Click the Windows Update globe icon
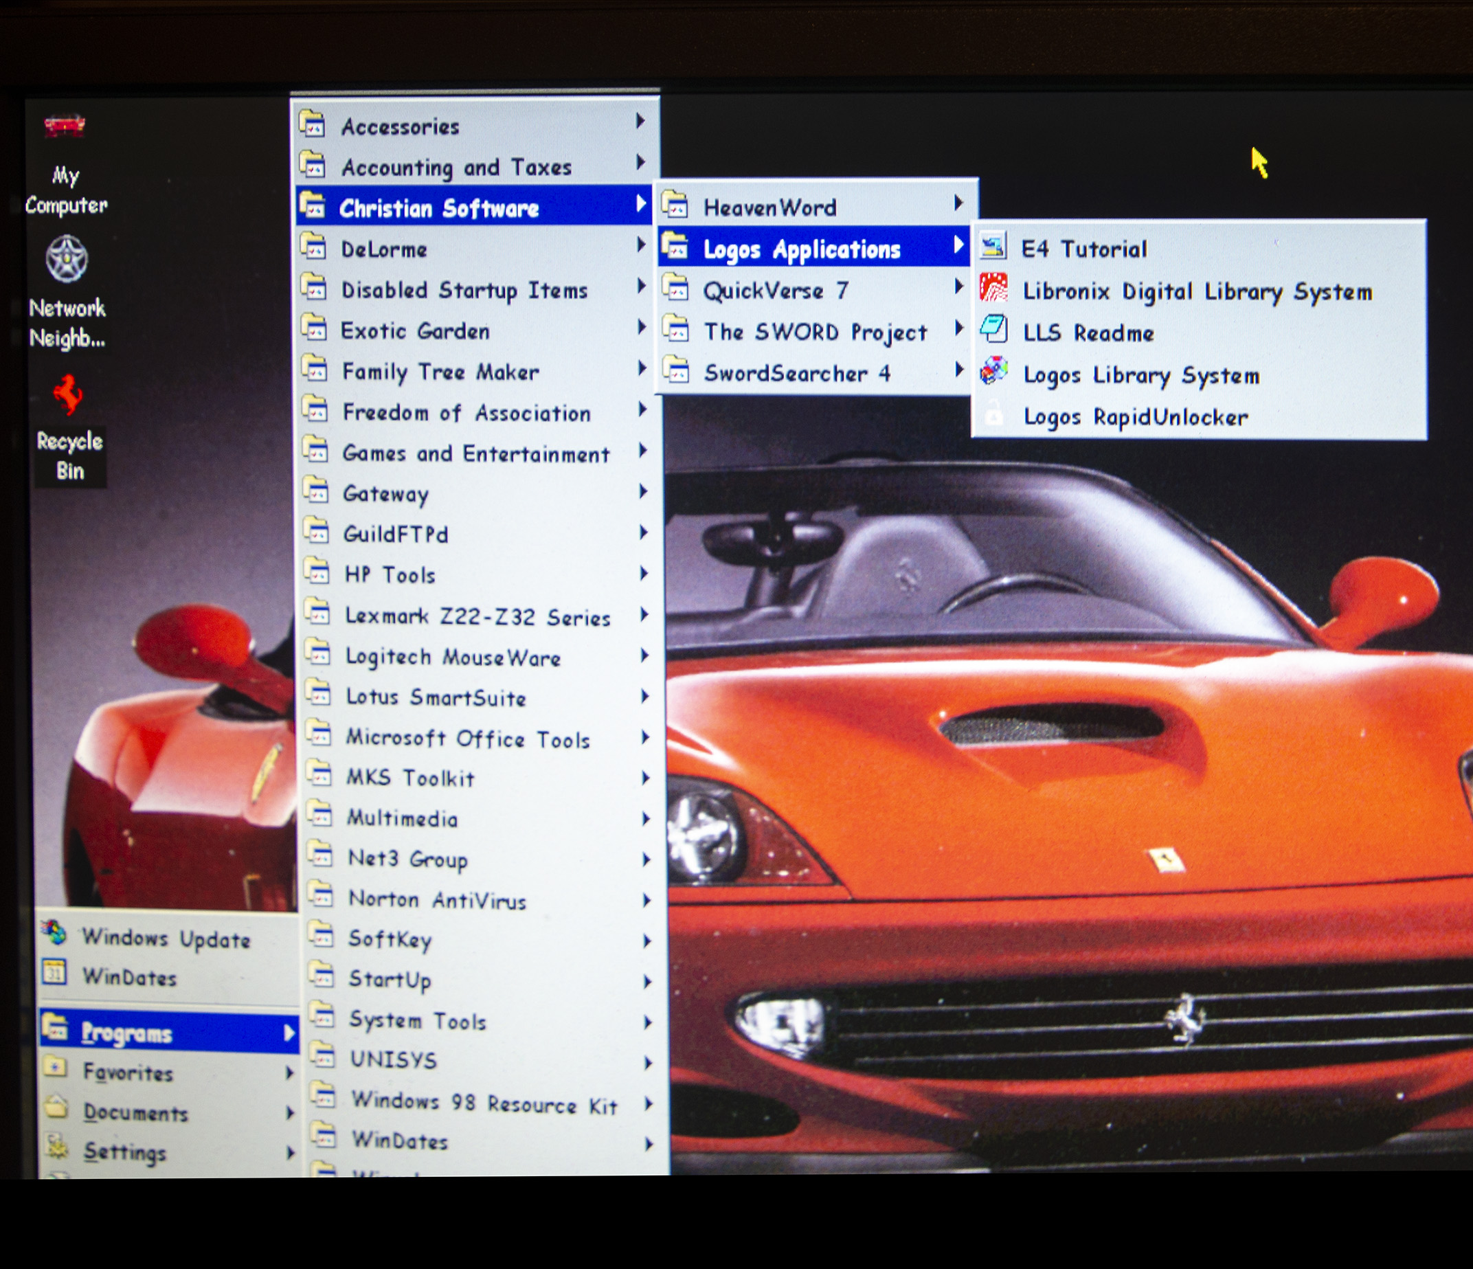1473x1269 pixels. click(55, 934)
